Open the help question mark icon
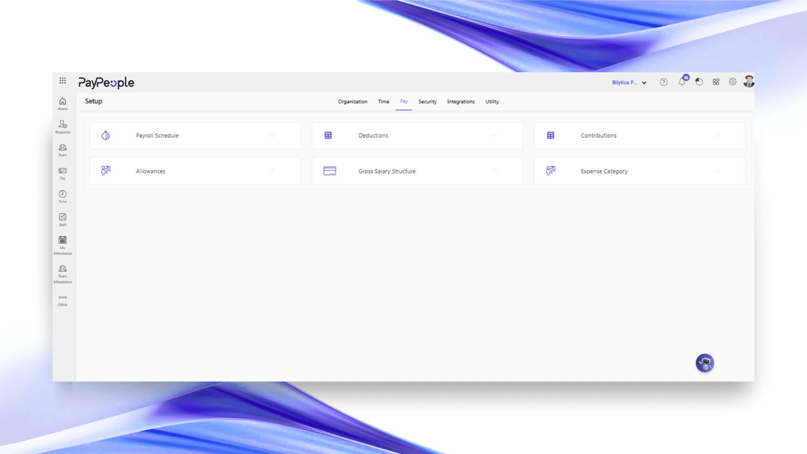 [664, 82]
